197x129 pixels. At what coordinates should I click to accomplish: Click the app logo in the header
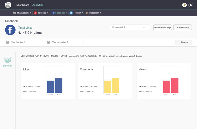[8, 5]
